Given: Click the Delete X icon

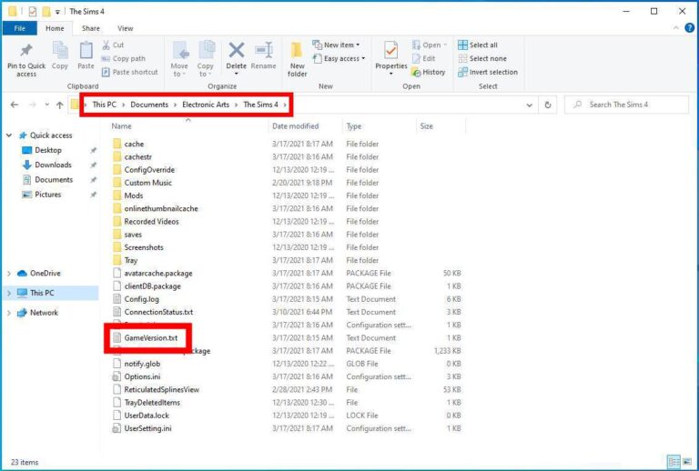Looking at the screenshot, I should (237, 50).
